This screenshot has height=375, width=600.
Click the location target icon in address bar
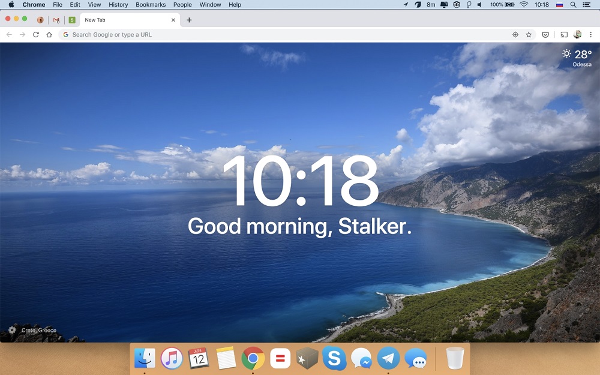tap(515, 35)
